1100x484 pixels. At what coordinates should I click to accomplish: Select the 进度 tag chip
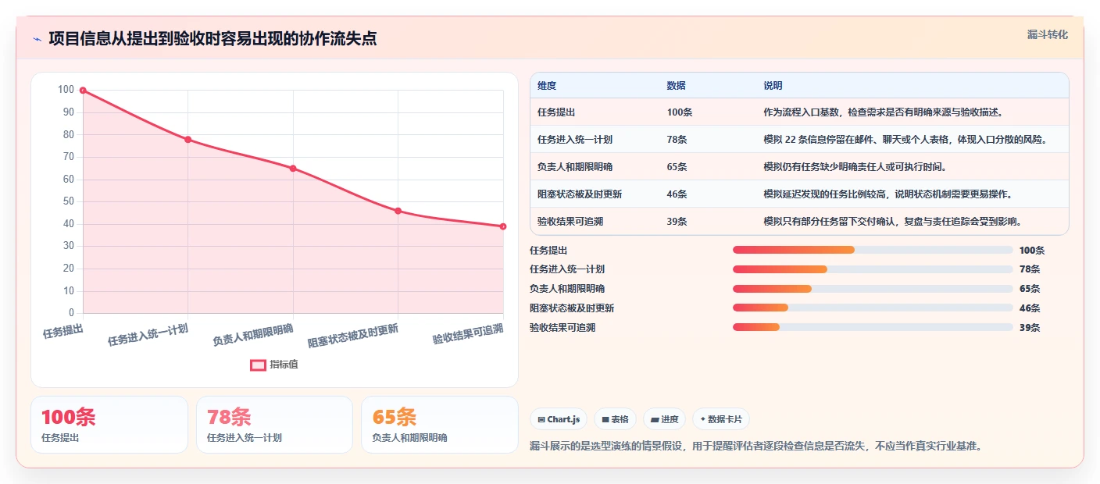(x=664, y=419)
